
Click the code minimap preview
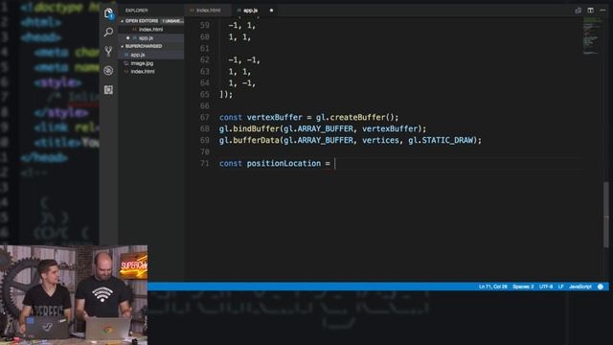(x=590, y=36)
